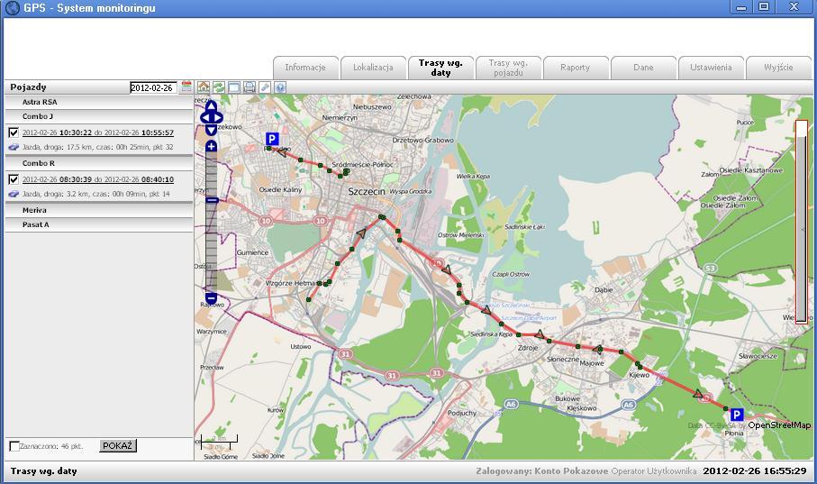Image resolution: width=817 pixels, height=484 pixels.
Task: Click Combo J trip details 17.5 km
Action: [x=98, y=147]
